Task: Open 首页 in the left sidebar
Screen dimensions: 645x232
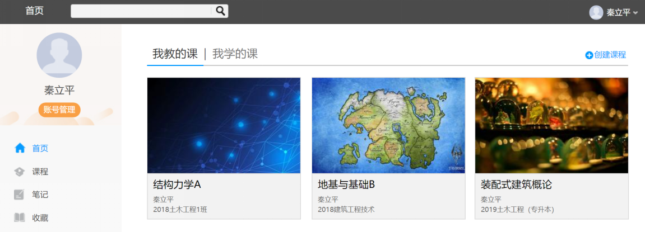Action: pos(40,148)
